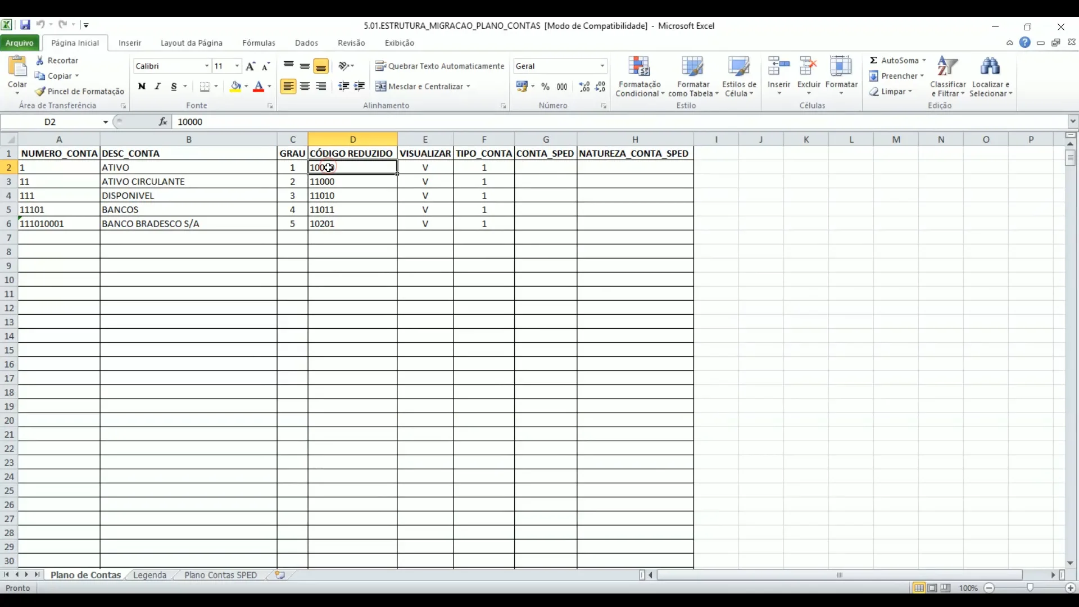Switch to Layout da Página tab

pos(192,43)
